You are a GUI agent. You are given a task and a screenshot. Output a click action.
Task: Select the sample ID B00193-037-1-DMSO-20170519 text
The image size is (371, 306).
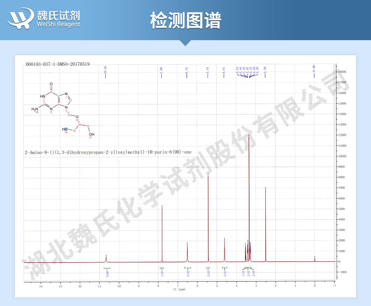pyautogui.click(x=57, y=64)
